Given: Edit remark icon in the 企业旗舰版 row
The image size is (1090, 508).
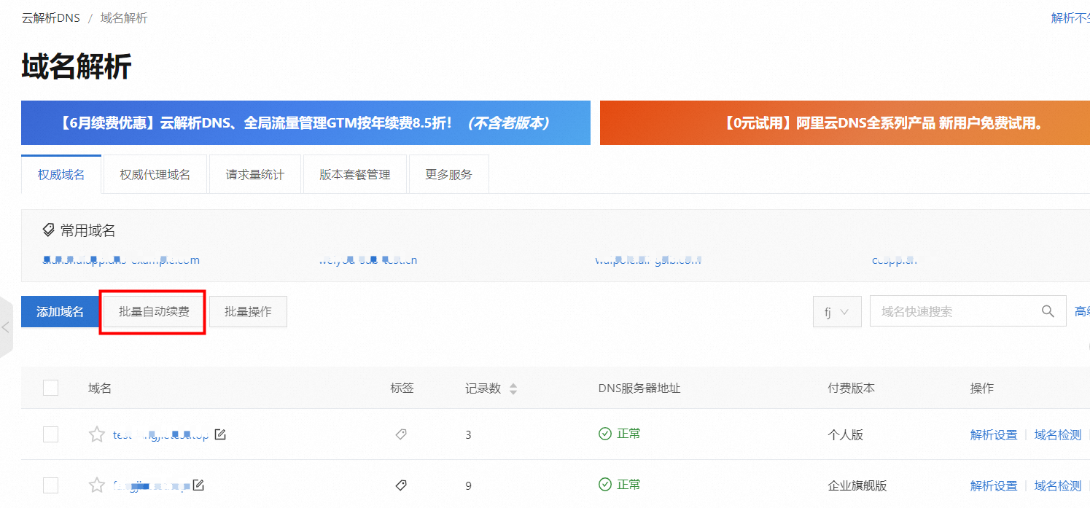Looking at the screenshot, I should tap(198, 485).
